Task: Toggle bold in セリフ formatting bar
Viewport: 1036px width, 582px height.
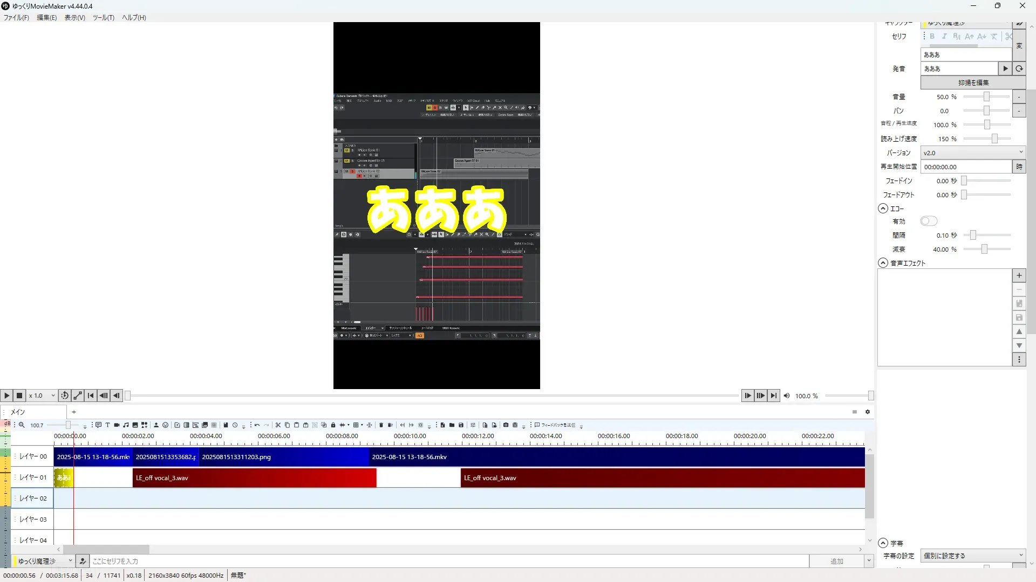Action: click(x=932, y=36)
